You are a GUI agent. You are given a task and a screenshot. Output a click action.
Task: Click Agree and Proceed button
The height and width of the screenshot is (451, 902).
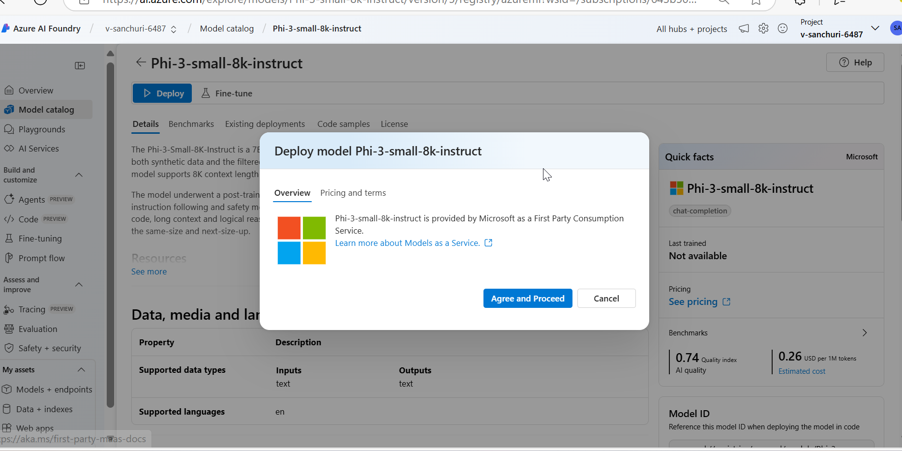tap(528, 299)
